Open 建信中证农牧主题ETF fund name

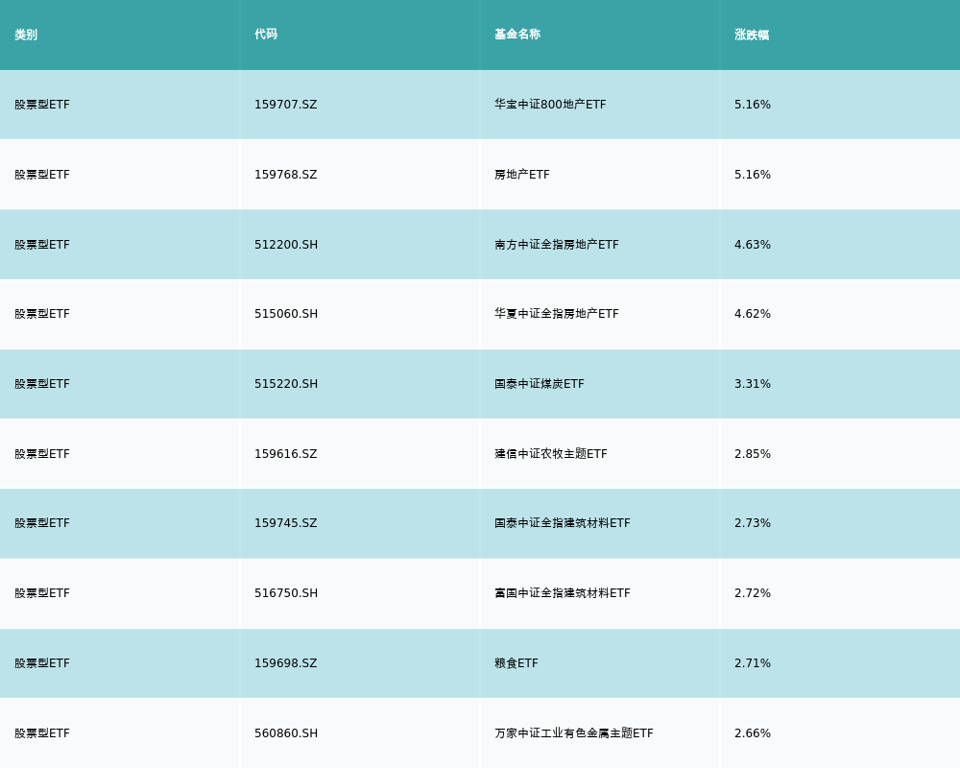click(551, 454)
